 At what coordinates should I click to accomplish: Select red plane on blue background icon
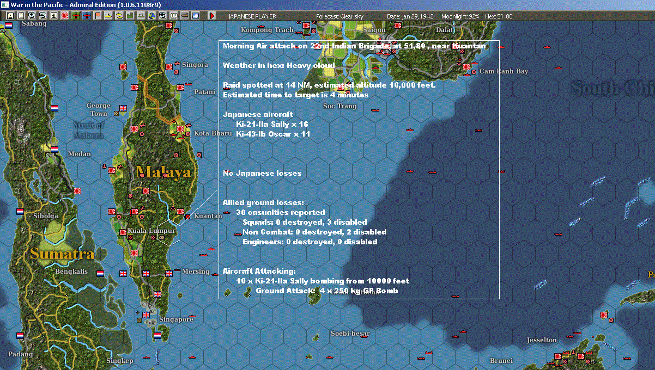point(87,16)
